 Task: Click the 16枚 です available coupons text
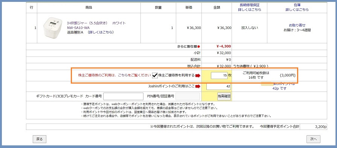(256, 78)
